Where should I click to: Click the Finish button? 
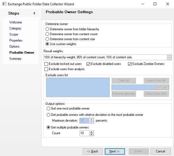(139, 151)
